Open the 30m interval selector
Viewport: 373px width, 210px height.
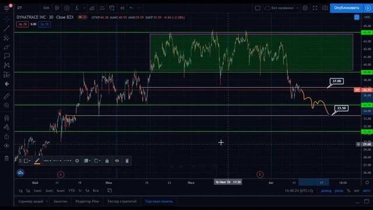point(46,8)
